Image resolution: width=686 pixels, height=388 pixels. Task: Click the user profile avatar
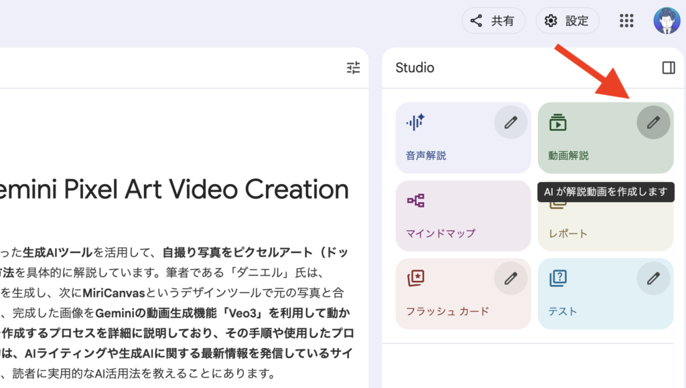tap(667, 21)
